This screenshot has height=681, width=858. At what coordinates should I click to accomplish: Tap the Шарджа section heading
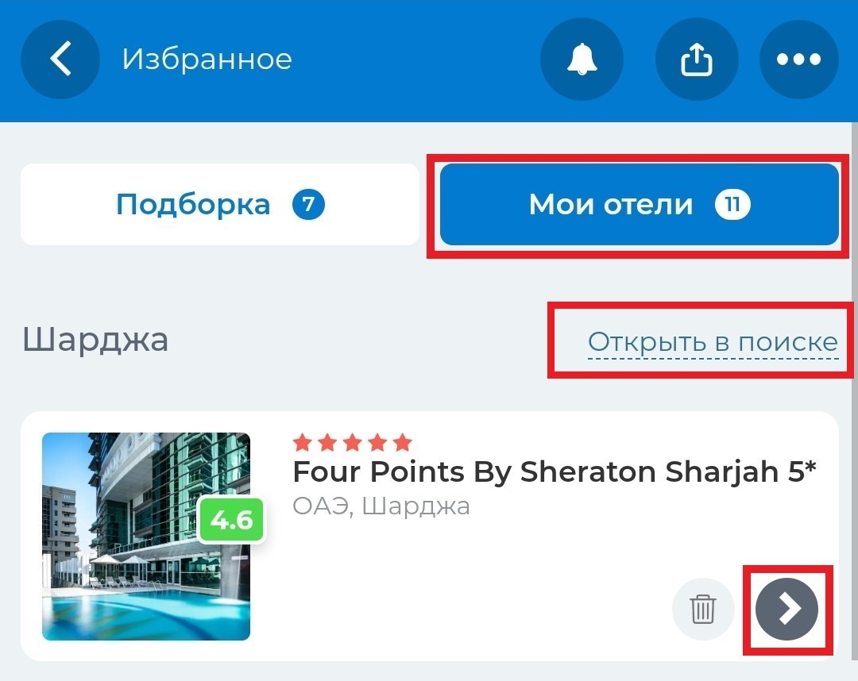[95, 340]
